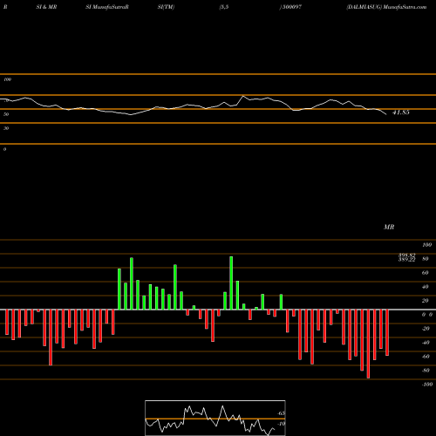The width and height of the screenshot is (436, 436).
Task: Click the '60' label on histogram axis
Action: pos(425,273)
